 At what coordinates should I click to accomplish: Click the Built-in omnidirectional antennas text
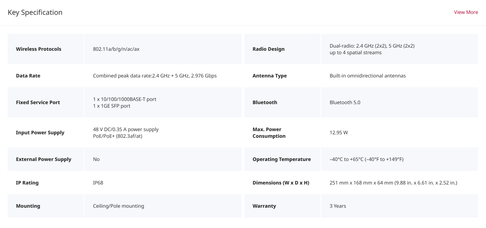[x=367, y=76]
